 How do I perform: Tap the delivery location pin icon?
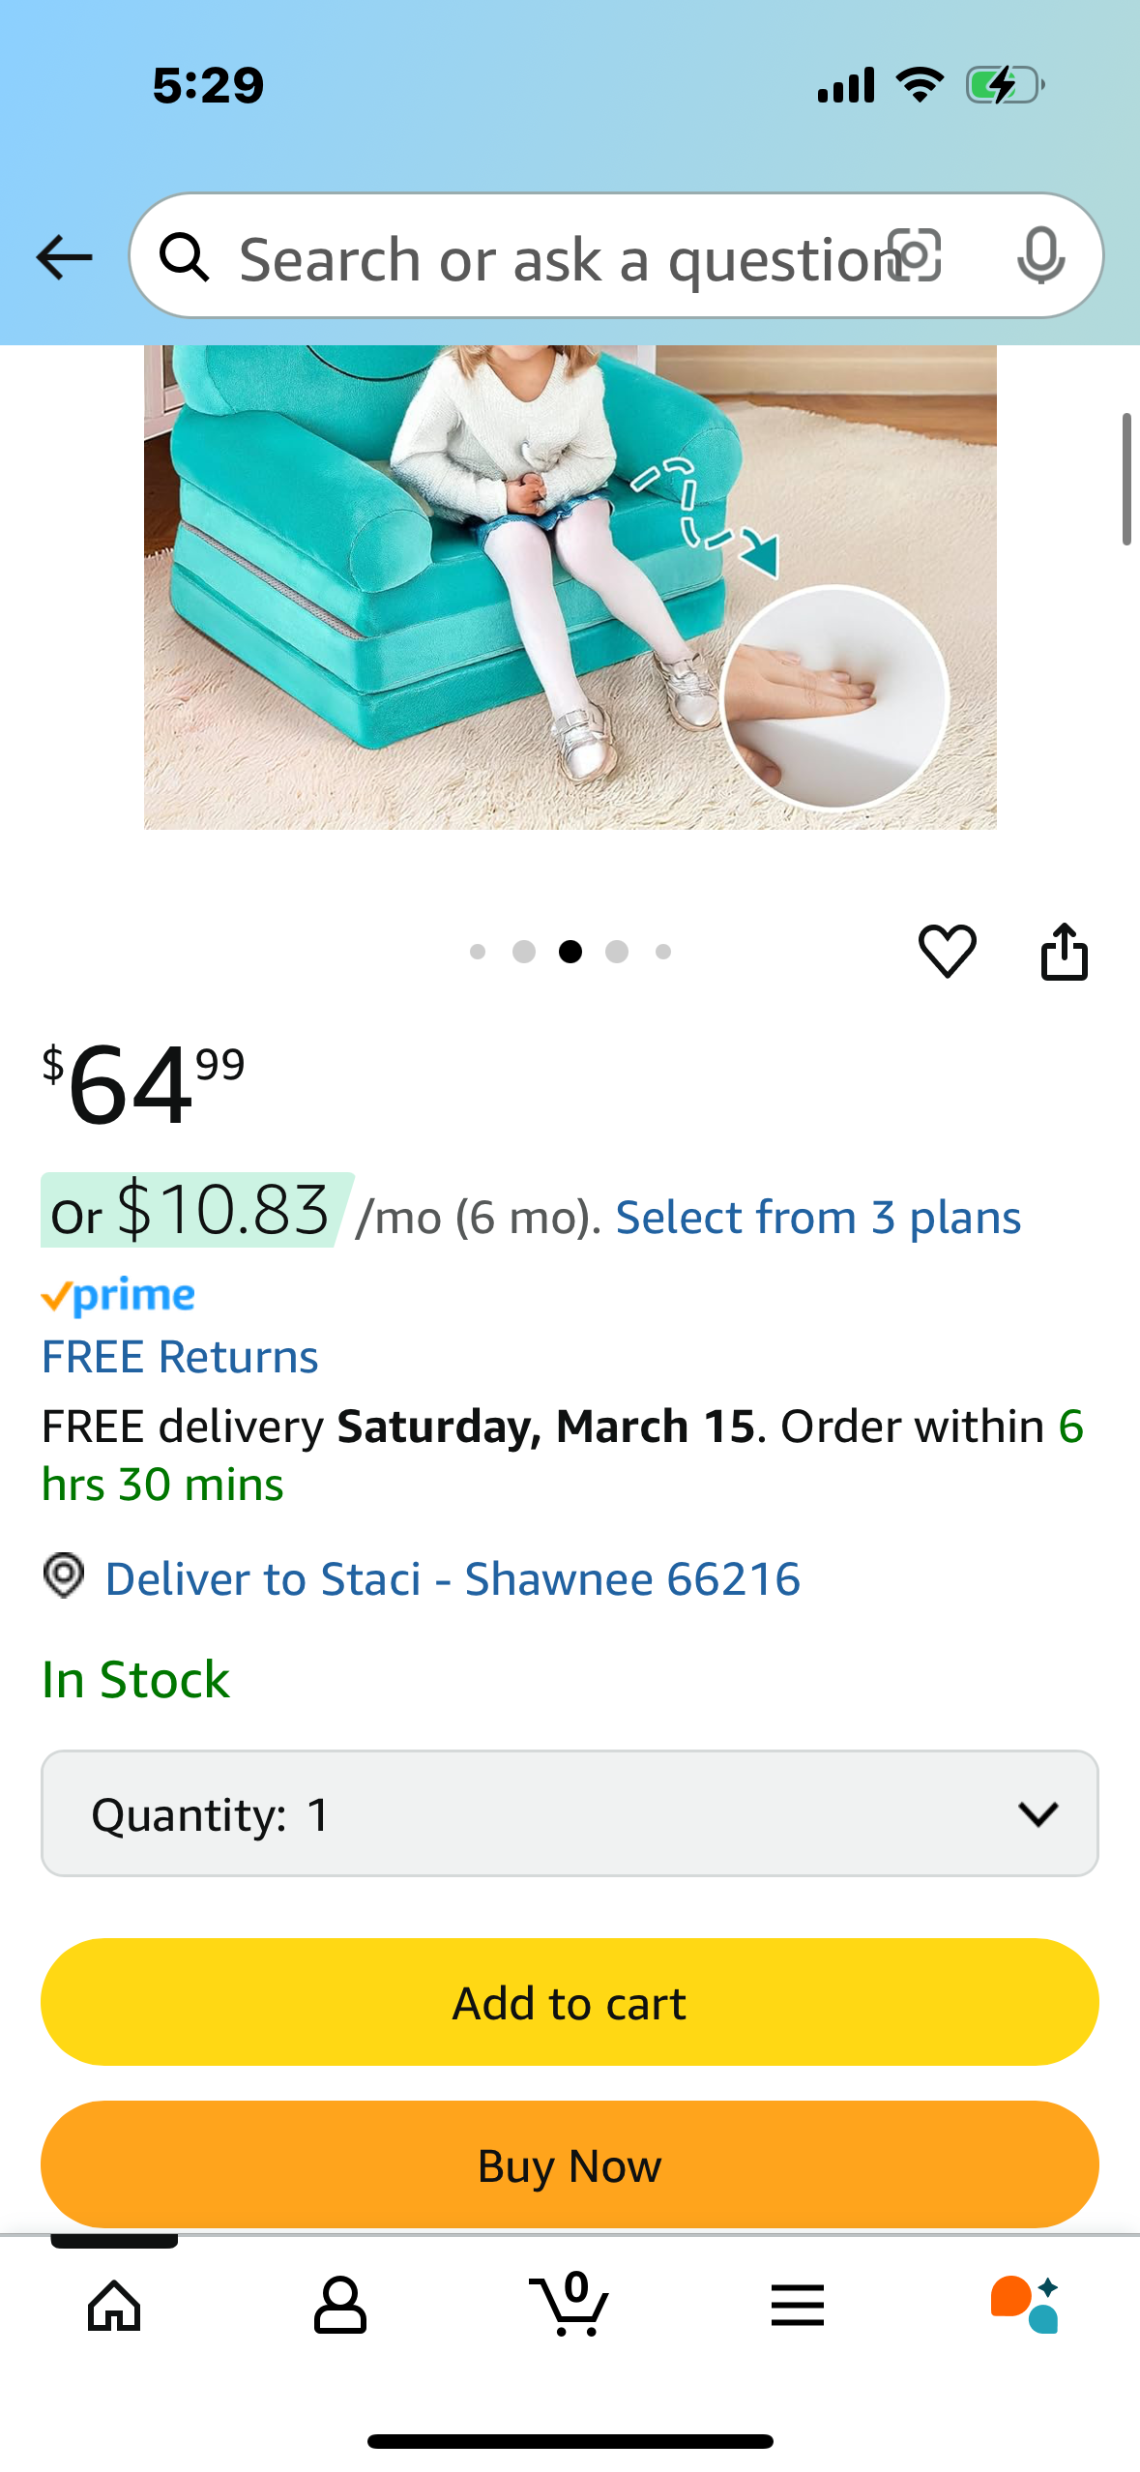pos(64,1576)
